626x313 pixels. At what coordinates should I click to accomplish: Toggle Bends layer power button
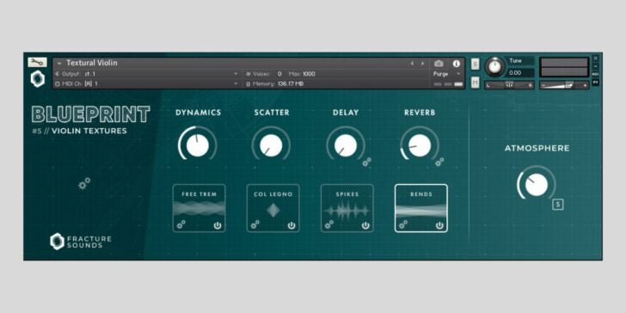point(439,225)
